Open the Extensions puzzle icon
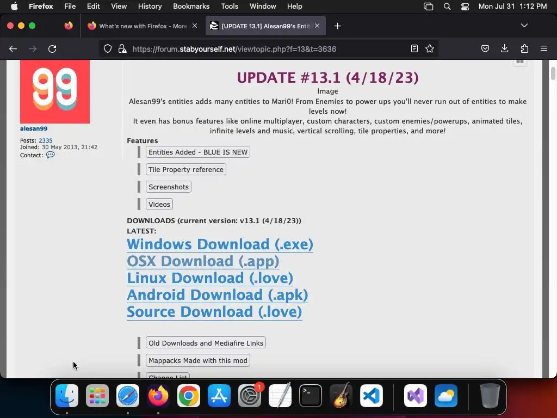 pos(524,48)
